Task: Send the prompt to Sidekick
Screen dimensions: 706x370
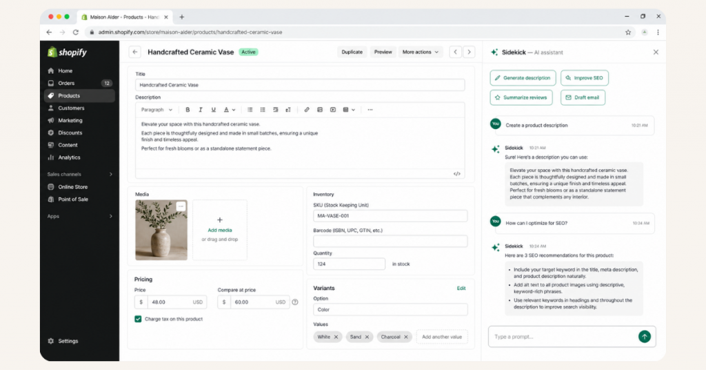Action: click(x=644, y=336)
